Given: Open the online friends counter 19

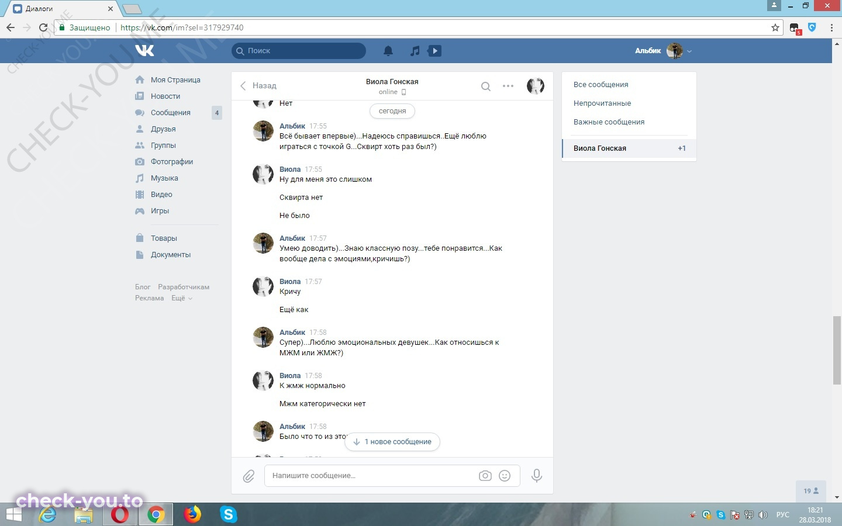Looking at the screenshot, I should tap(810, 491).
